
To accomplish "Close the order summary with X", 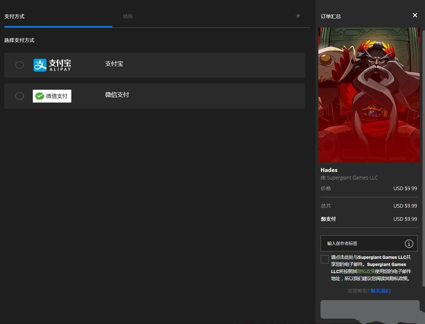I will pos(415,15).
